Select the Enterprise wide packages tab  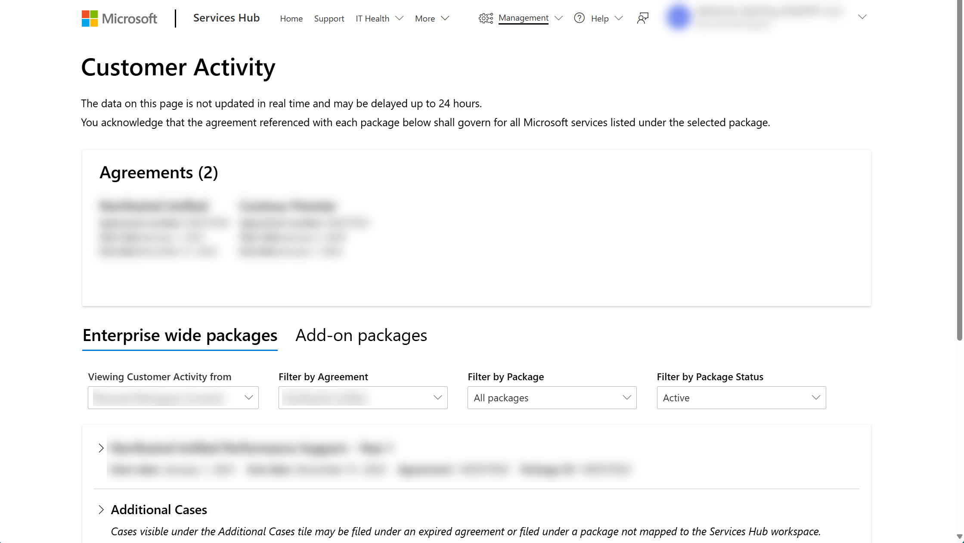pos(180,335)
